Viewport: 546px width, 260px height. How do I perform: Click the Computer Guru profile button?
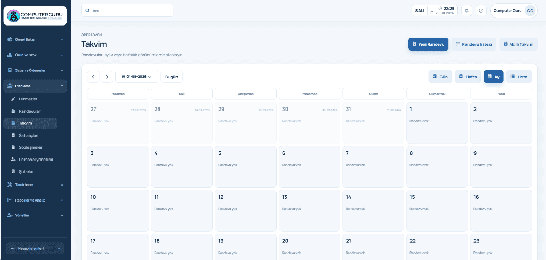click(x=513, y=11)
